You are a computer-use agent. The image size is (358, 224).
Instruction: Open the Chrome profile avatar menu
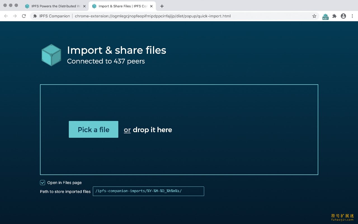(x=343, y=16)
